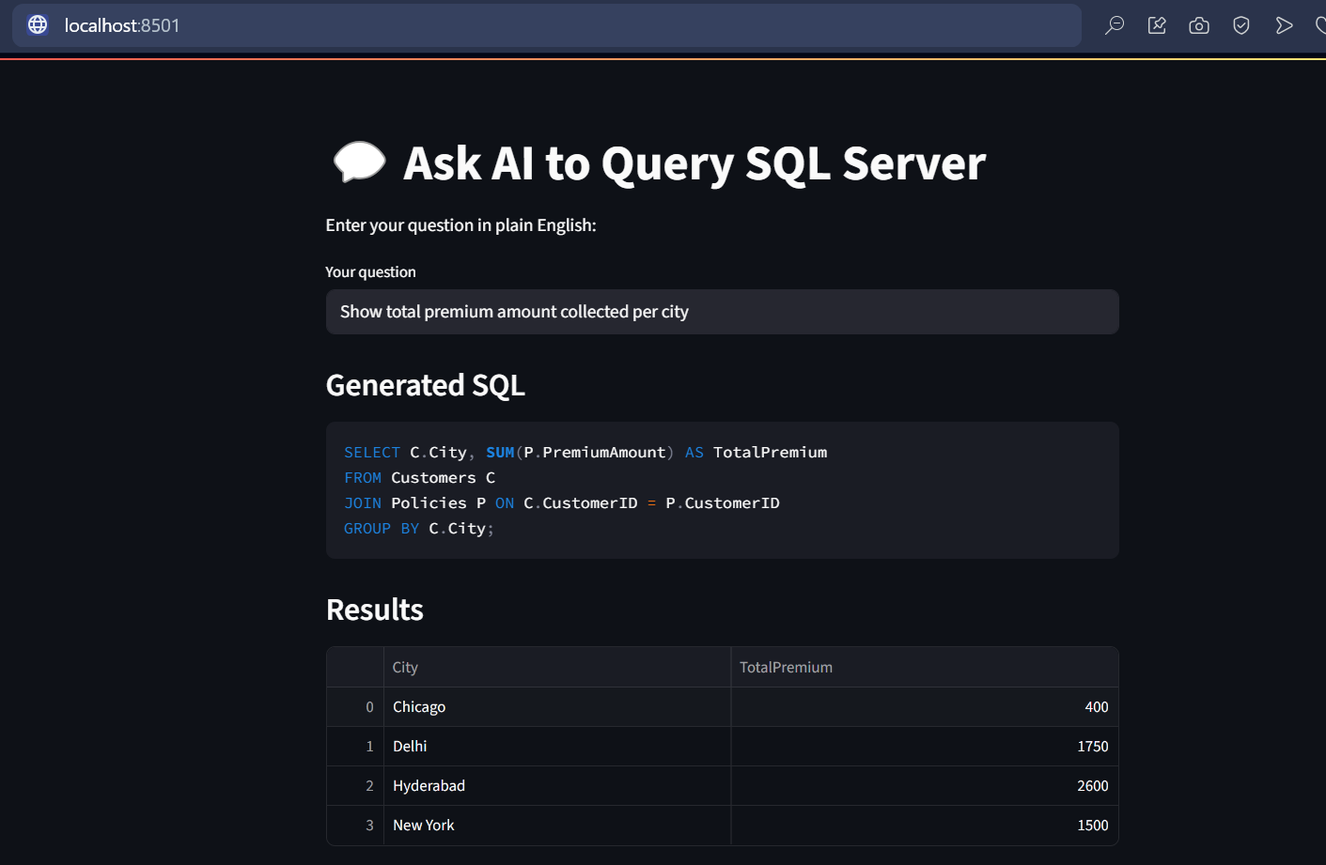Click the 2600 TotalPremium value cell
1326x865 pixels.
[x=924, y=786]
